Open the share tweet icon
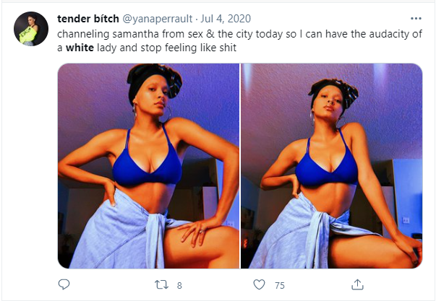436x301 pixels. [356, 284]
